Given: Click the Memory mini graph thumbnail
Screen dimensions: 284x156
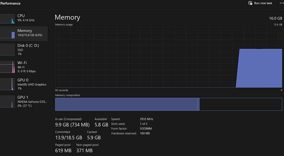Looking at the screenshot, I should 8,34.
